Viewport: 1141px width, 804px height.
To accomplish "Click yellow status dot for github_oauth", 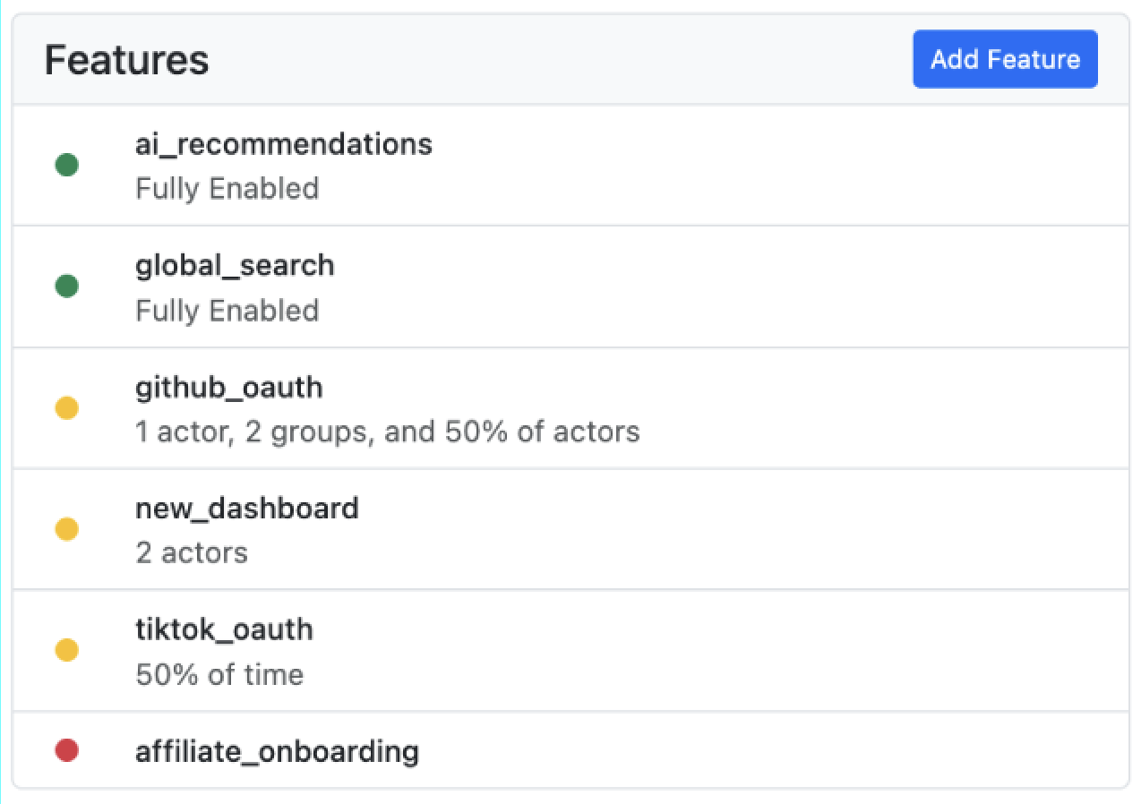I will point(67,408).
